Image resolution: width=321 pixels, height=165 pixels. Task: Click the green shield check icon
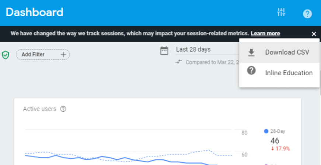(6, 55)
